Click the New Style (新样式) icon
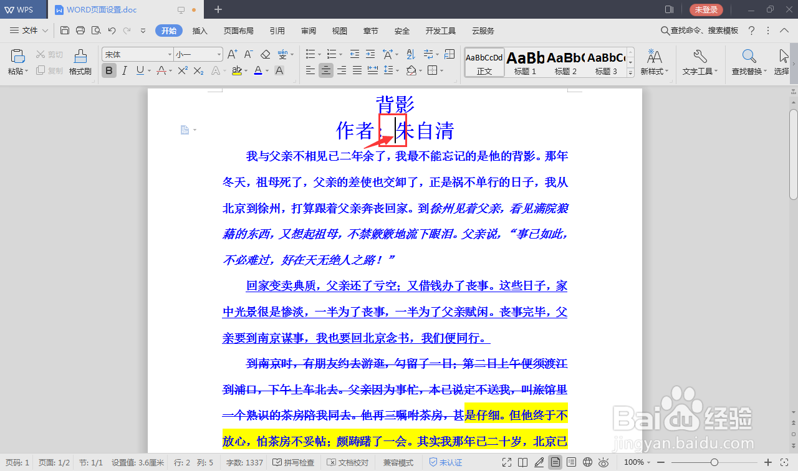798x471 pixels. tap(654, 62)
